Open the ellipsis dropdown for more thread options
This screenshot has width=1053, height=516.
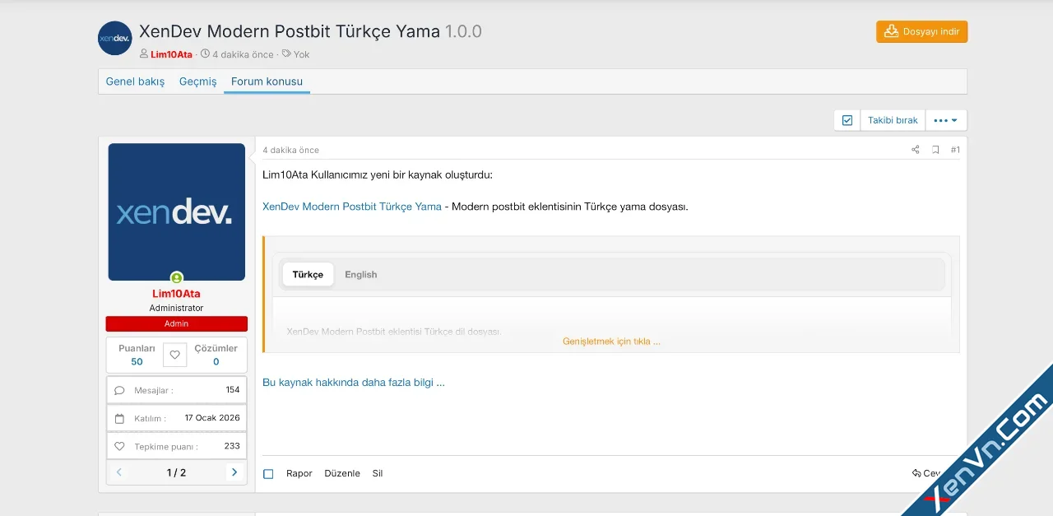(944, 119)
